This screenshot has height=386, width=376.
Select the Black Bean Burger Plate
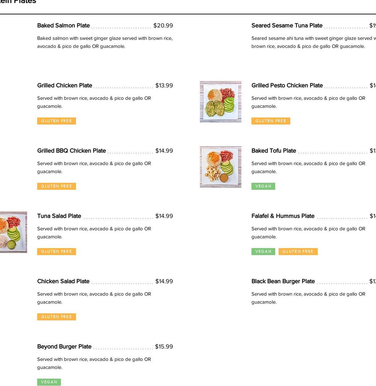[283, 281]
